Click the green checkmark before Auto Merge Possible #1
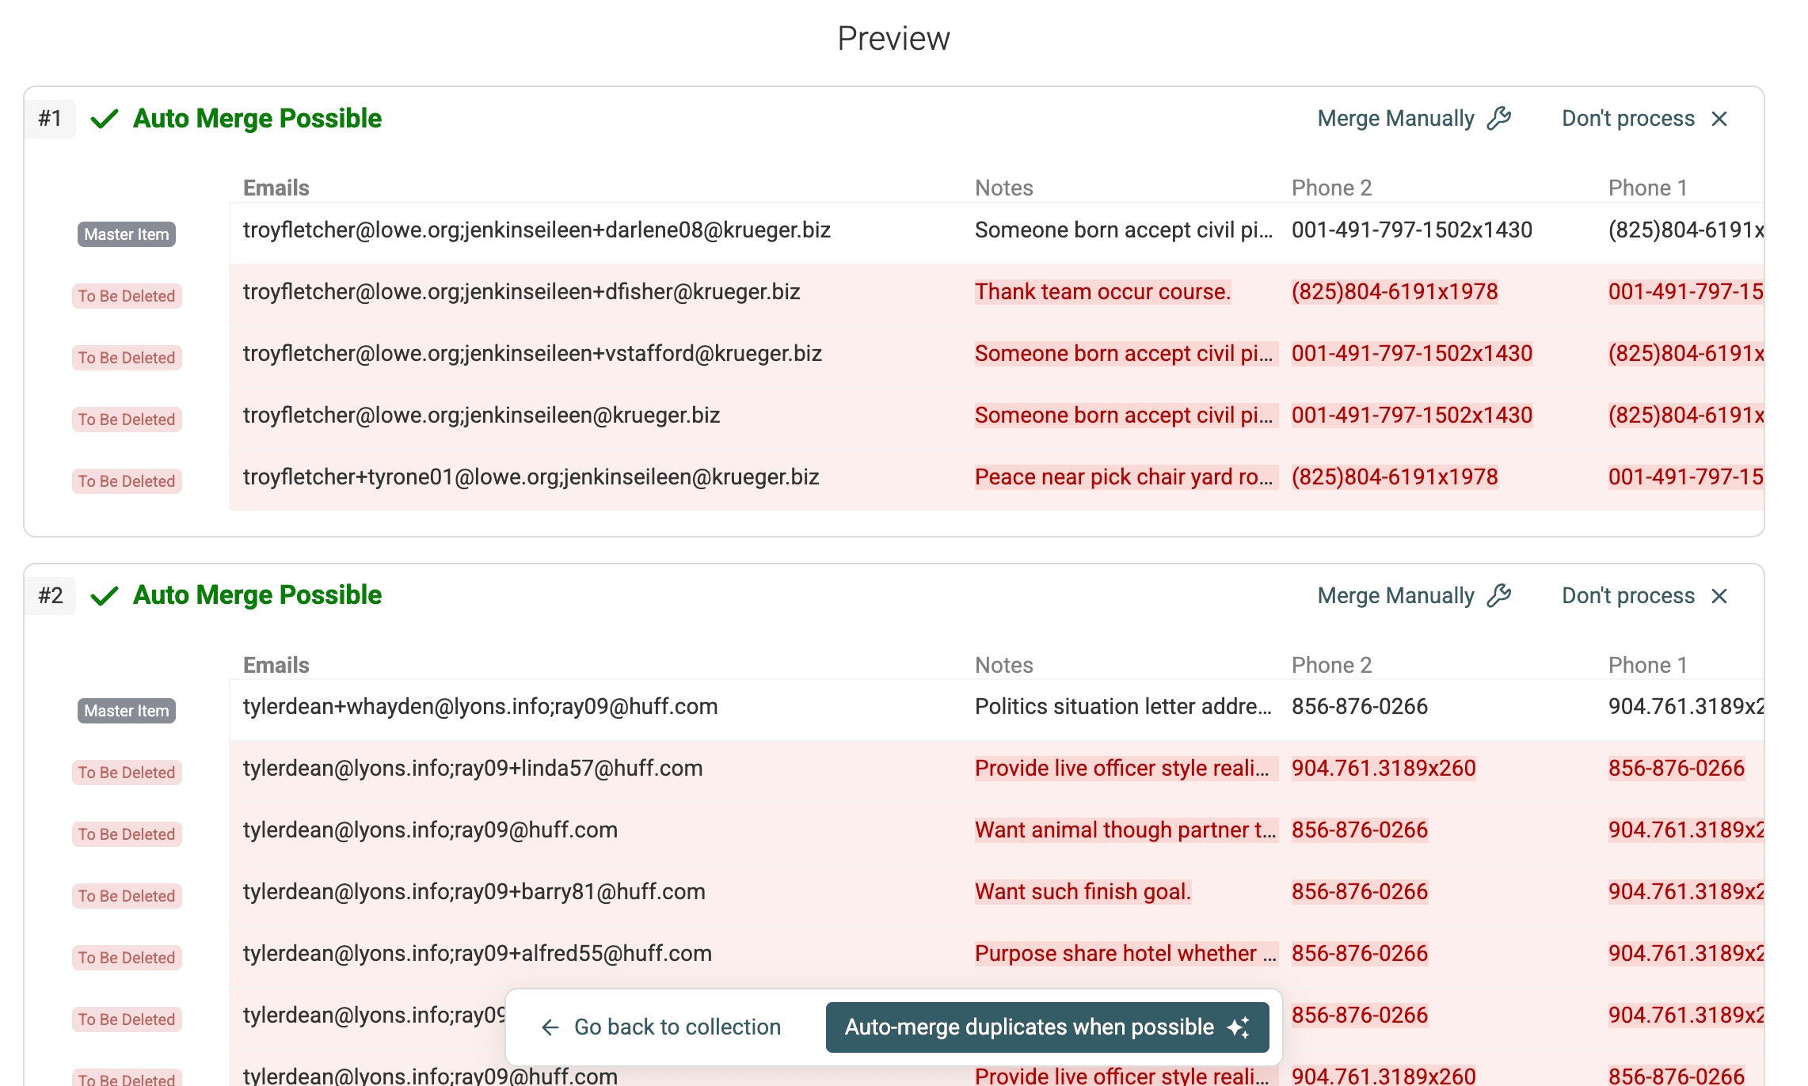Screen dimensions: 1808x1086 pyautogui.click(x=105, y=118)
